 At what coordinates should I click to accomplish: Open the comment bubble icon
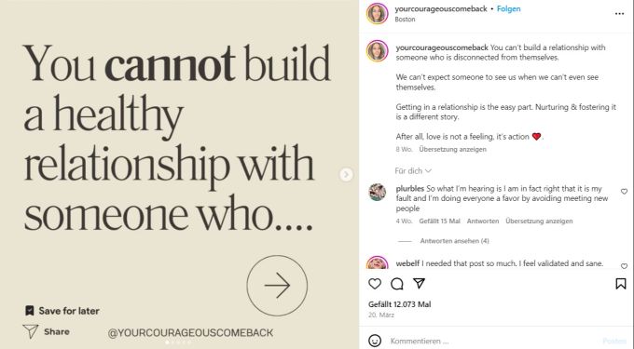(x=396, y=284)
